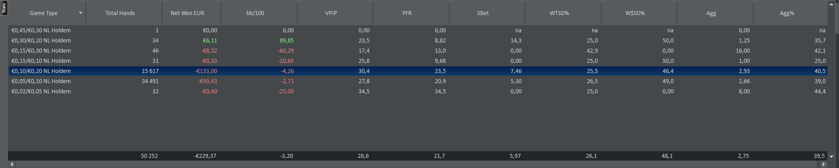
Task: Click the vertical scrollbar up arrow
Action: 831,4
